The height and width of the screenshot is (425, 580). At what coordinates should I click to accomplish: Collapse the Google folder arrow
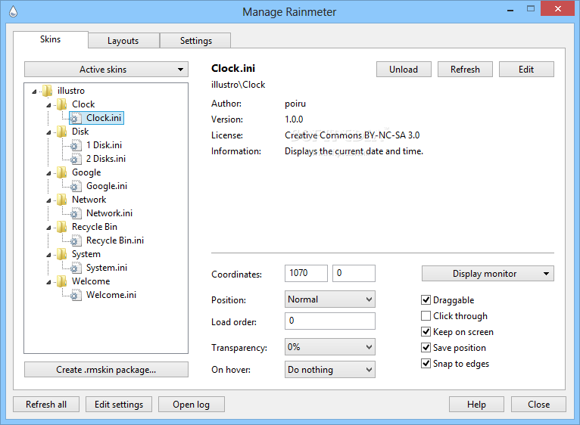pyautogui.click(x=48, y=173)
